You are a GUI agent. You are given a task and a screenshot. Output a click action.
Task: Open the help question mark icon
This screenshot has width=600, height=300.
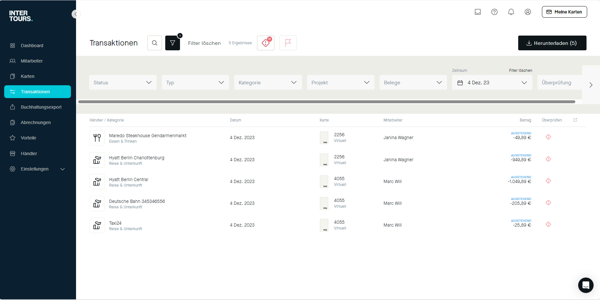click(494, 12)
